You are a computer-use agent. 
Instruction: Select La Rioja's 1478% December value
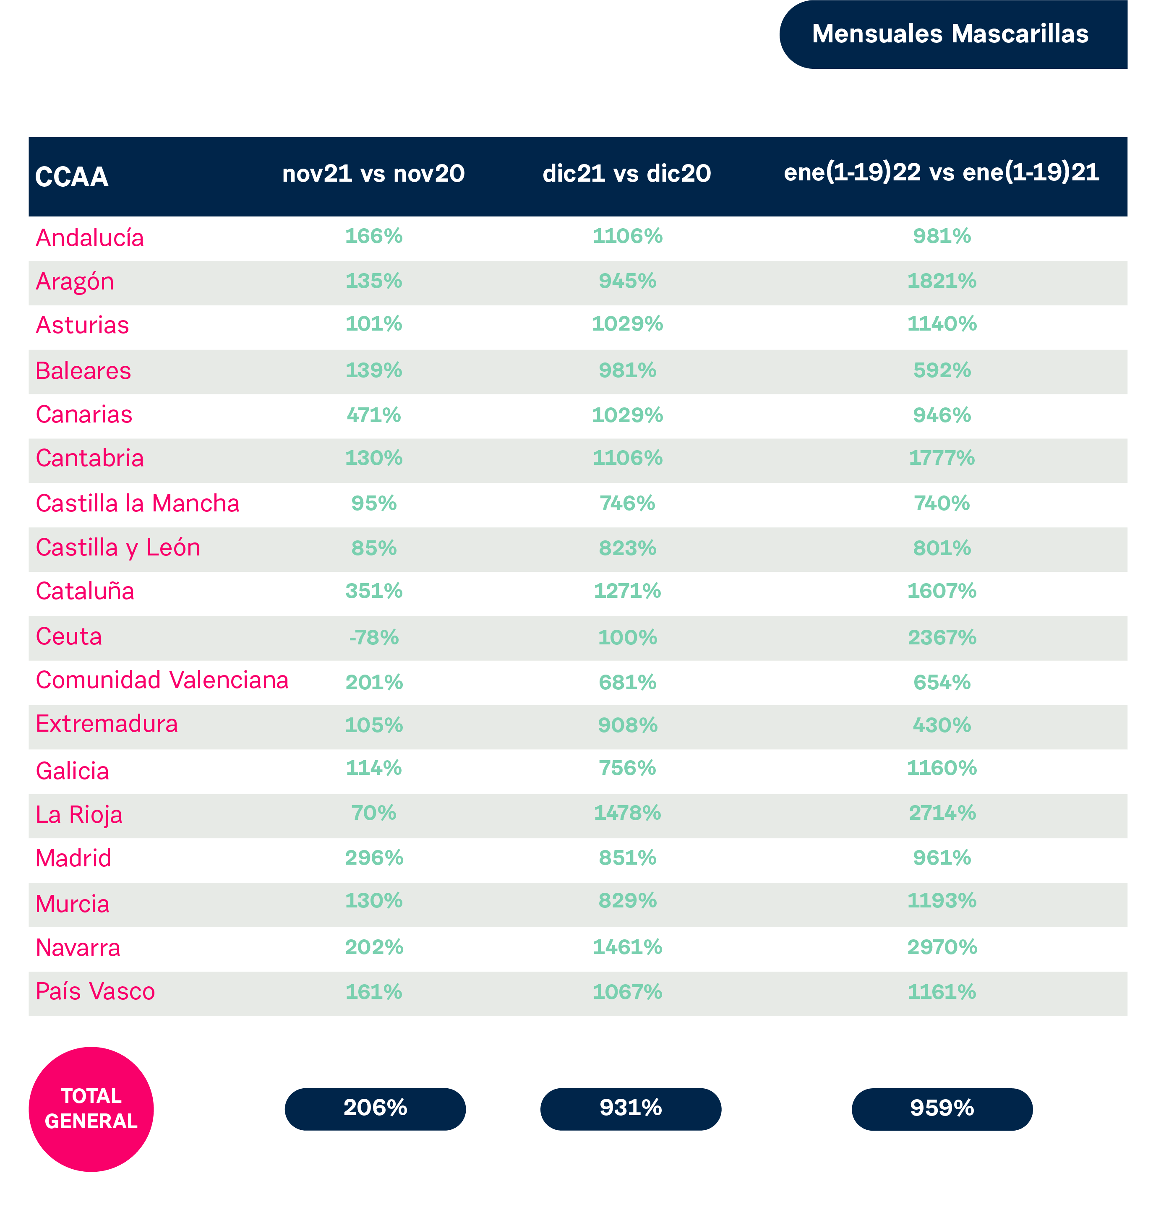pyautogui.click(x=628, y=813)
